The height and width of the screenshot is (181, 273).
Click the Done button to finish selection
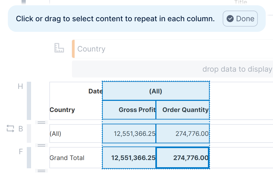[240, 19]
